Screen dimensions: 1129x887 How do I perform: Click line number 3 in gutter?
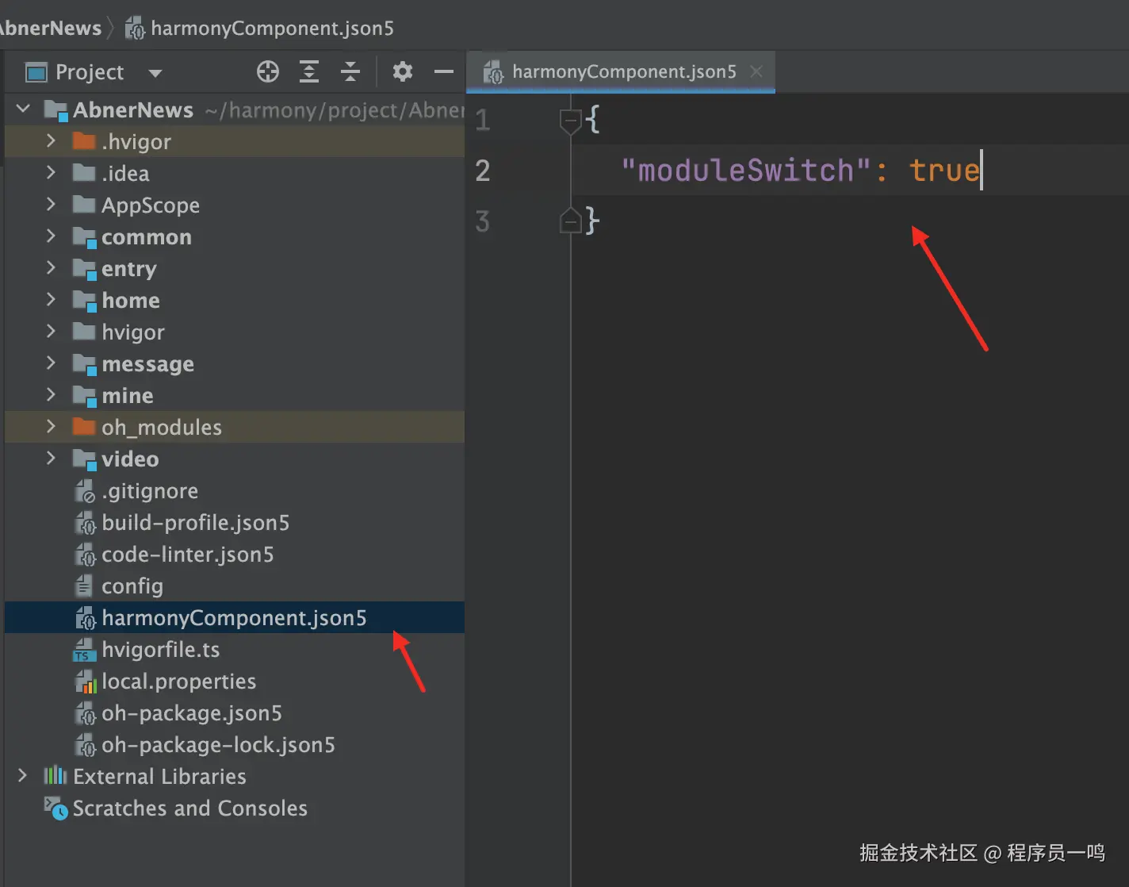(x=482, y=221)
